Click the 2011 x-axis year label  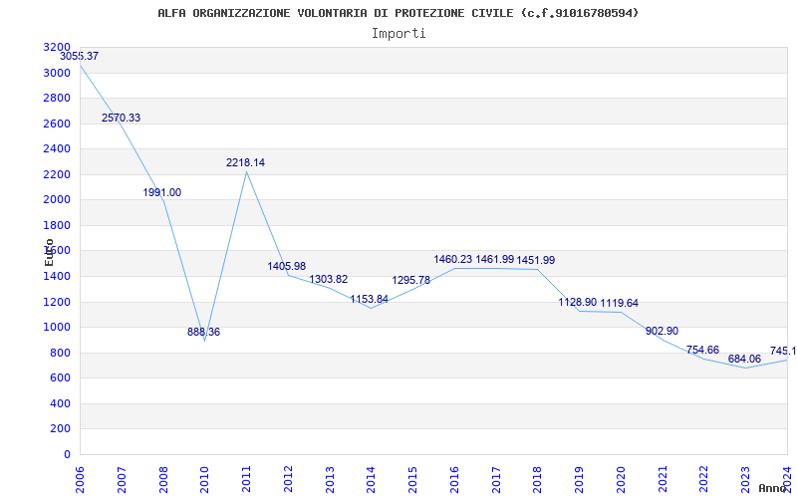pyautogui.click(x=246, y=478)
